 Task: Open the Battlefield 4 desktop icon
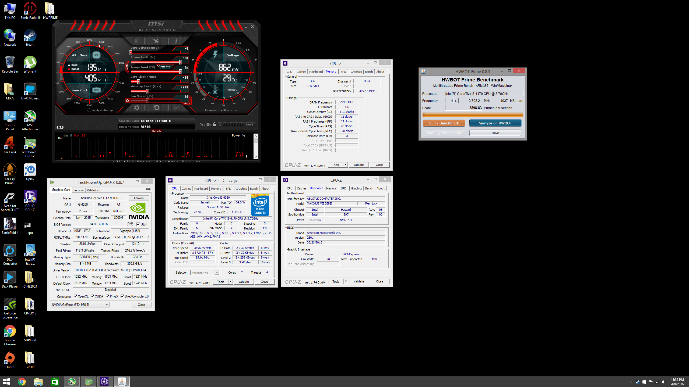pyautogui.click(x=10, y=226)
